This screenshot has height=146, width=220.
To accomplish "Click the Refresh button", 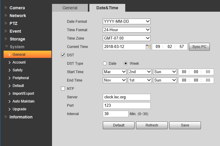I will click(x=152, y=125).
